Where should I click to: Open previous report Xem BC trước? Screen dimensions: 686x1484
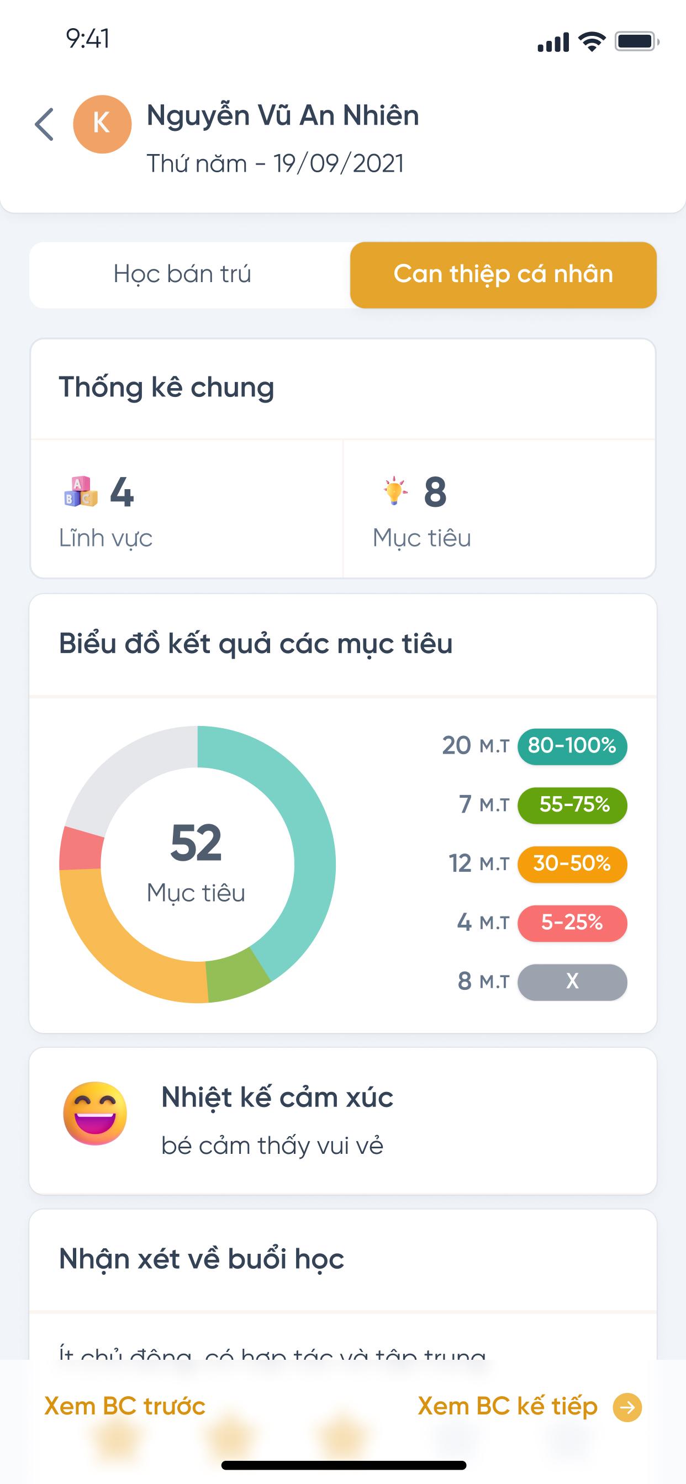125,1406
